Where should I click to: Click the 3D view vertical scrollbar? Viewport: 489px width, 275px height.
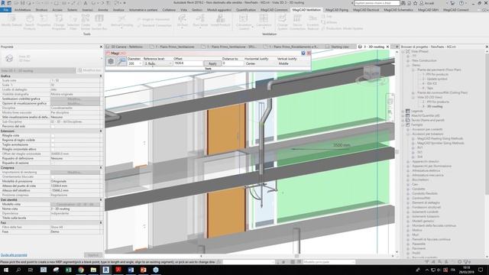397,152
